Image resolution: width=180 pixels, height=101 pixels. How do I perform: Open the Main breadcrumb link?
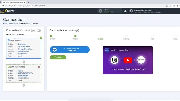pyautogui.click(x=5, y=24)
